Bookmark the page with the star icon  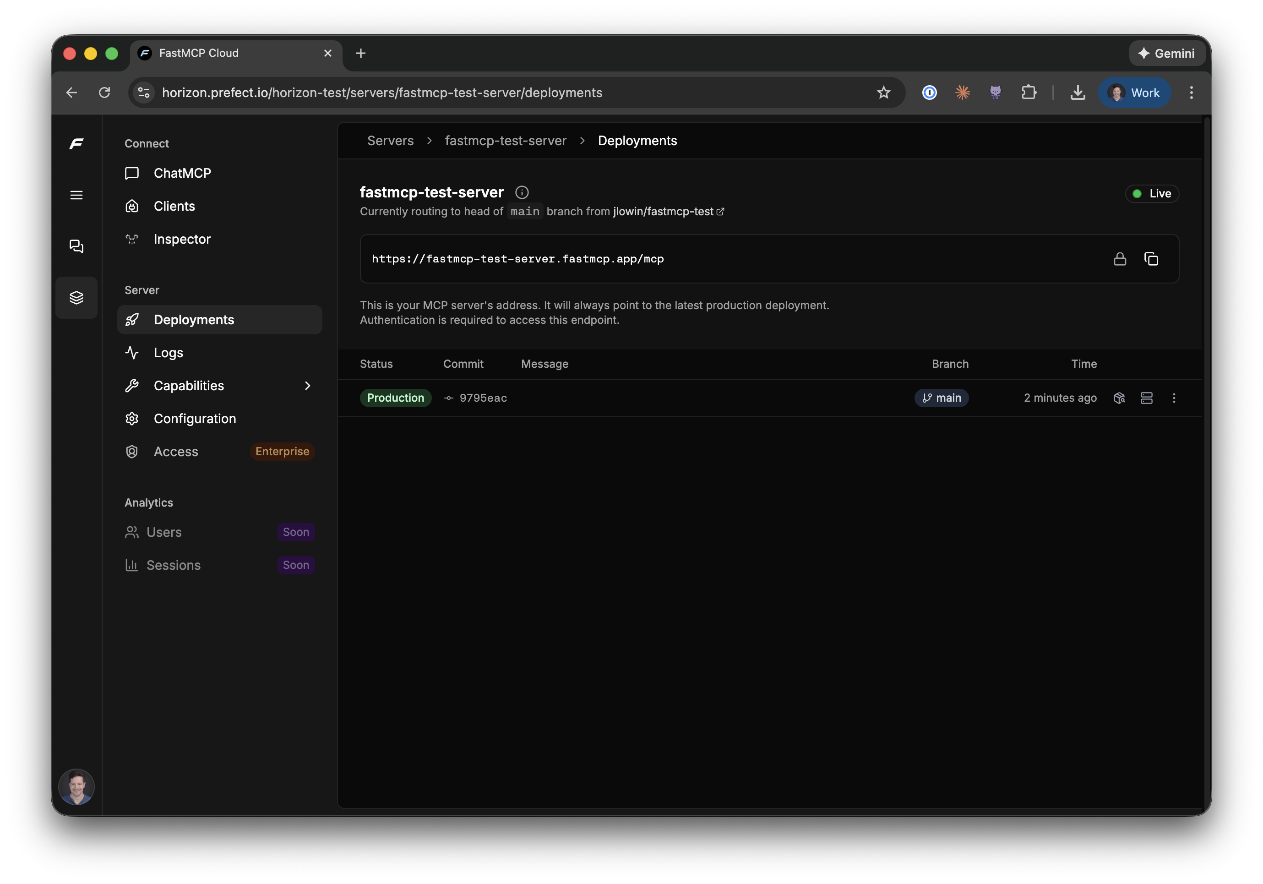click(x=883, y=93)
